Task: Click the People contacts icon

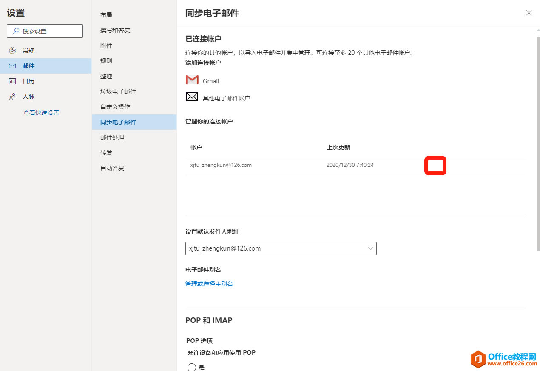Action: pyautogui.click(x=12, y=97)
